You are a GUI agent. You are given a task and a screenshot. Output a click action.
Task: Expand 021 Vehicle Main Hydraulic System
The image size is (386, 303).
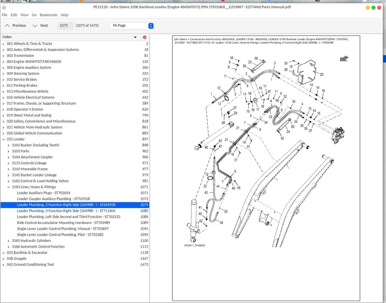pos(4,127)
